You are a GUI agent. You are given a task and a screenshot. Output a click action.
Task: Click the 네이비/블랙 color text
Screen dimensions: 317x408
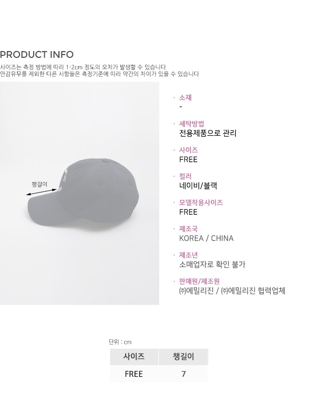pos(198,186)
